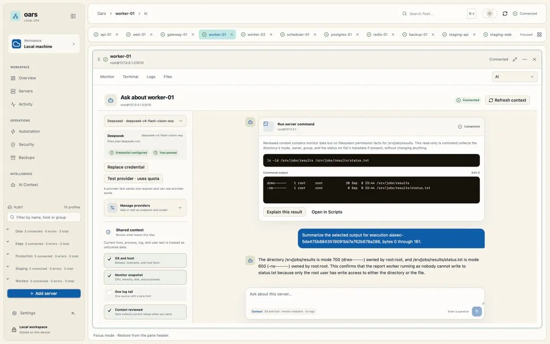The height and width of the screenshot is (344, 550).
Task: Click Open in Scripts link
Action: click(x=327, y=212)
